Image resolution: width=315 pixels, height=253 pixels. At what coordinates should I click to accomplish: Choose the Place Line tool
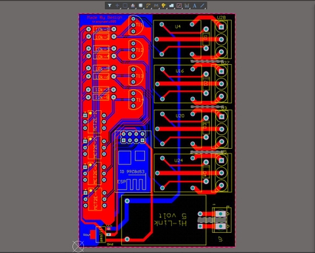(x=202, y=6)
